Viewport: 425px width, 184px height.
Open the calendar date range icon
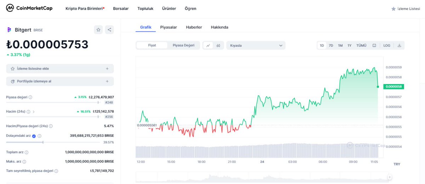[x=374, y=46]
